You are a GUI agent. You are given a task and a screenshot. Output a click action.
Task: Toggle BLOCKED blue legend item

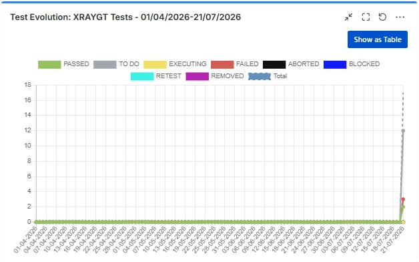352,64
